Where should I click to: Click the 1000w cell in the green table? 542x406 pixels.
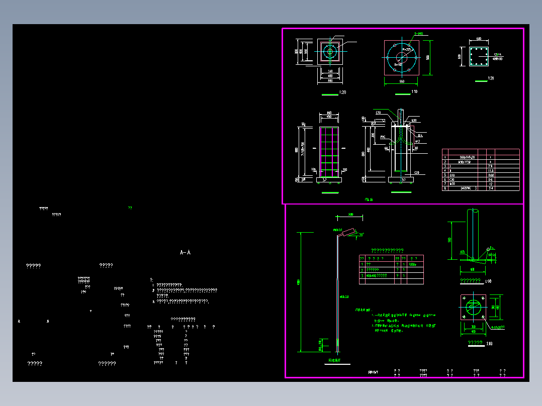point(412,264)
